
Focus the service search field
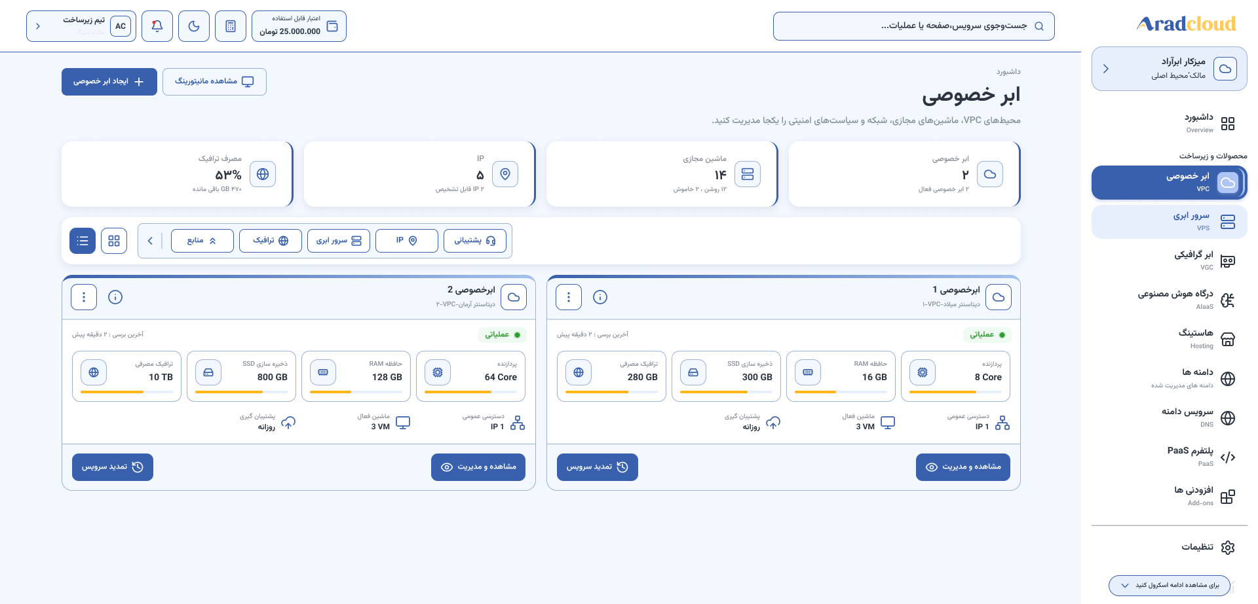click(913, 26)
